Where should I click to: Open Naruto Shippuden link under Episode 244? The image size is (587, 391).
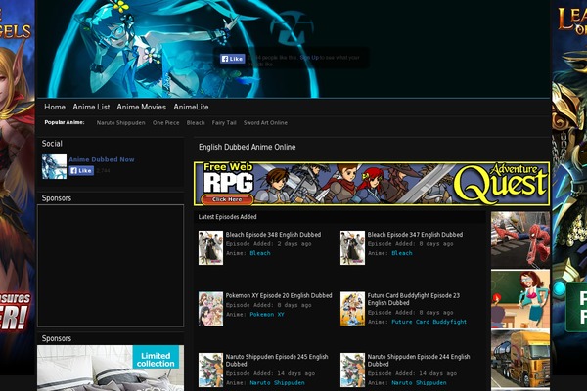click(419, 383)
